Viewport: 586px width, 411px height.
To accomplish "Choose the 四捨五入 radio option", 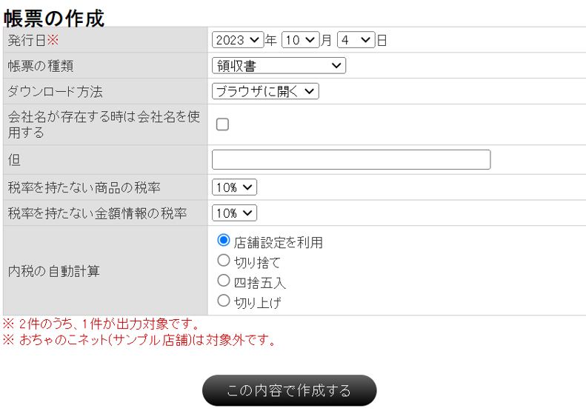I will [224, 281].
